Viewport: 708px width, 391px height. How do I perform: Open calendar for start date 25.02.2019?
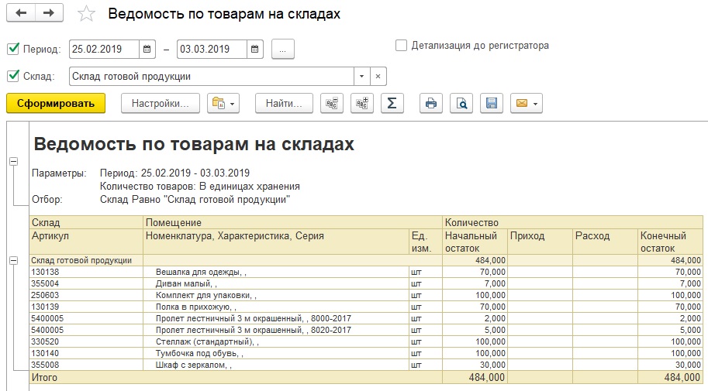coord(147,49)
